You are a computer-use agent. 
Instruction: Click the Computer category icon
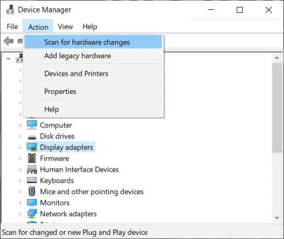(x=32, y=125)
